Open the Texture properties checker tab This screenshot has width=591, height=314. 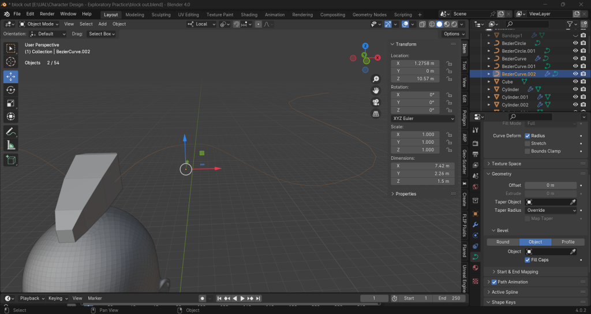(476, 281)
